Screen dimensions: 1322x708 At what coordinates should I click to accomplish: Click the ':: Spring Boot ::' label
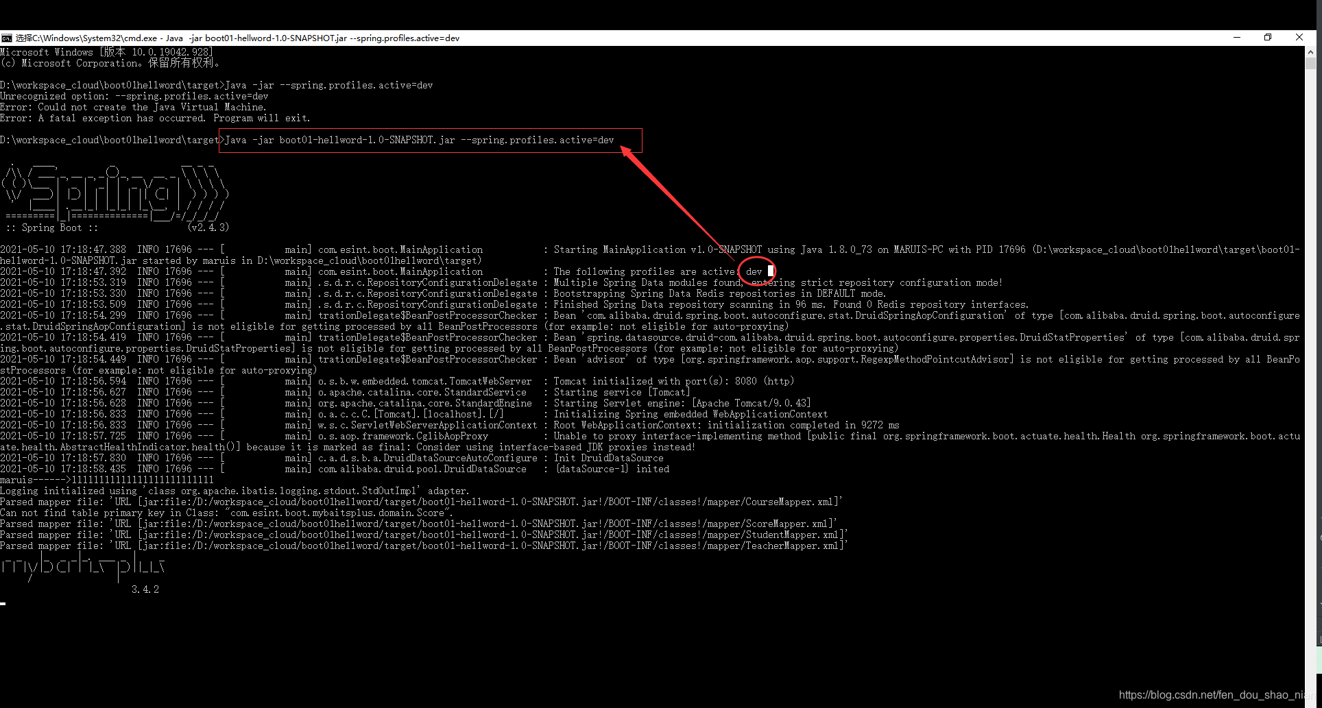point(51,228)
